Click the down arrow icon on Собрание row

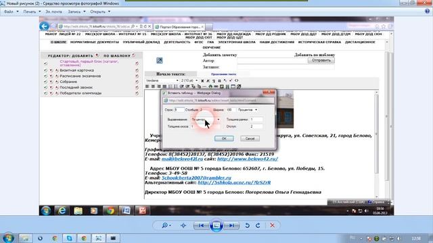51,82
